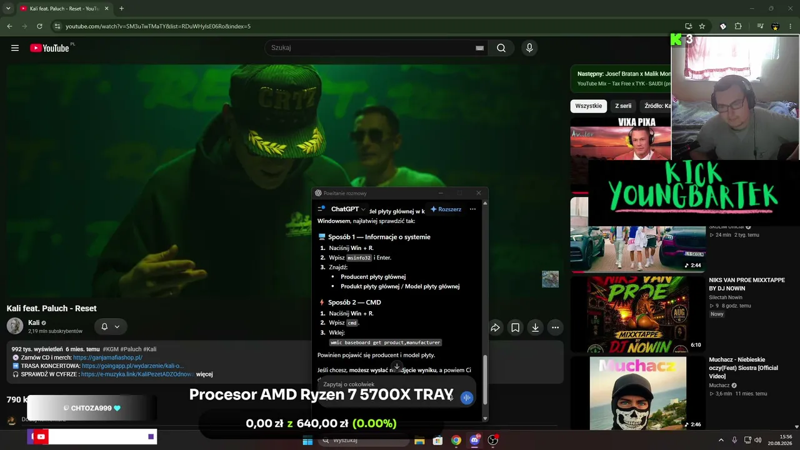
Task: Expand the description with 'więcej'
Action: 204,374
